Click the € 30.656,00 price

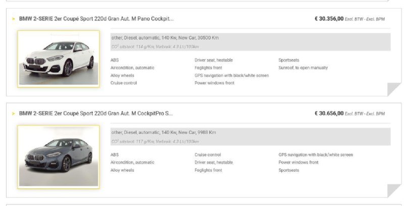click(x=329, y=114)
